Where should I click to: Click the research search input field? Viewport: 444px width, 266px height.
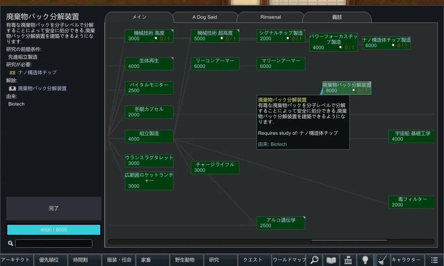click(54, 243)
